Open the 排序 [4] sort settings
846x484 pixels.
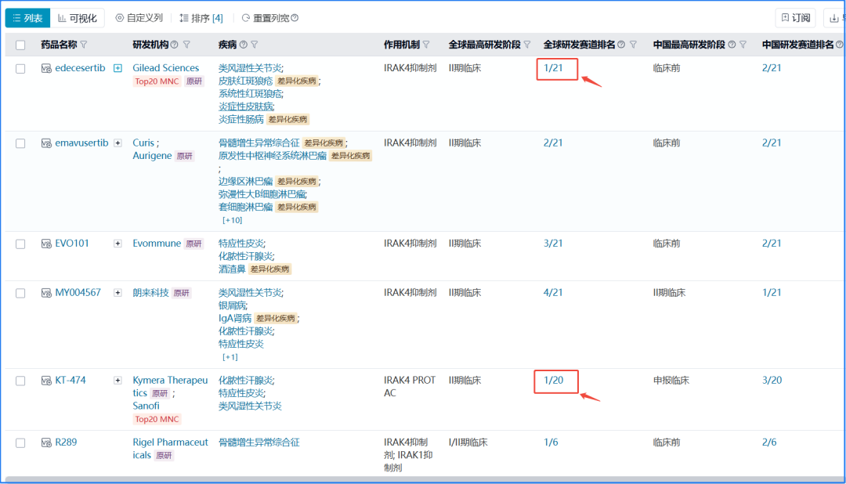201,18
